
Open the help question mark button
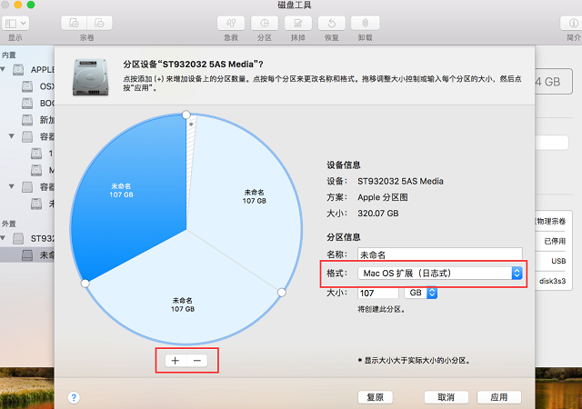[74, 397]
